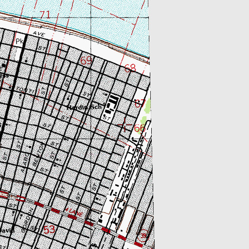The image size is (249, 249).
Task: Click the red 4 LANE road label
Action: 74,212
